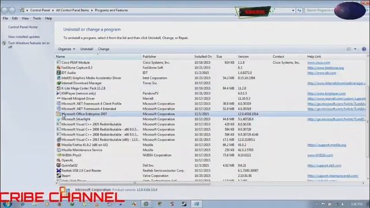Select Intel(R) Graphics Media Accelerator Driver row

tap(210, 78)
